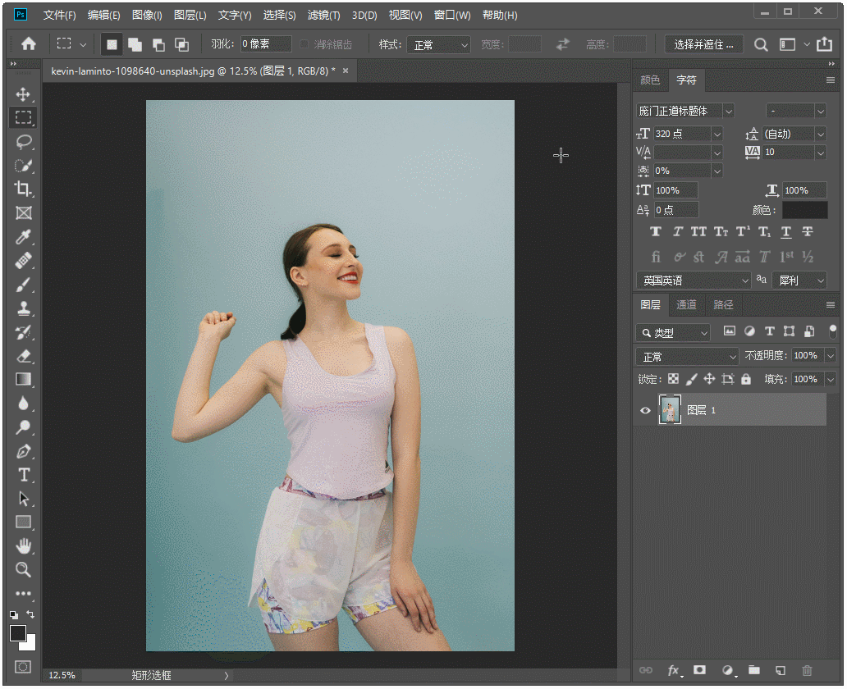847x689 pixels.
Task: Expand the 英国英语 language dropdown
Action: 694,281
